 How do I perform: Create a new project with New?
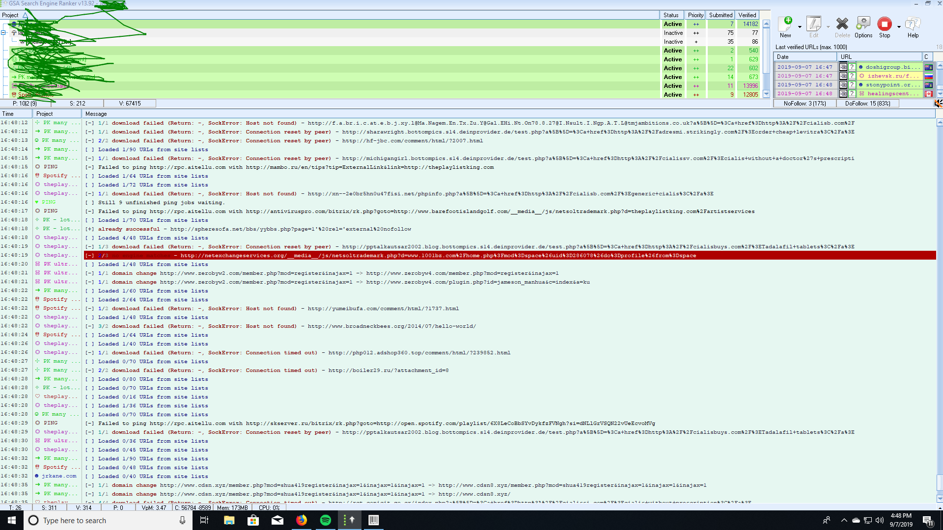click(x=785, y=27)
